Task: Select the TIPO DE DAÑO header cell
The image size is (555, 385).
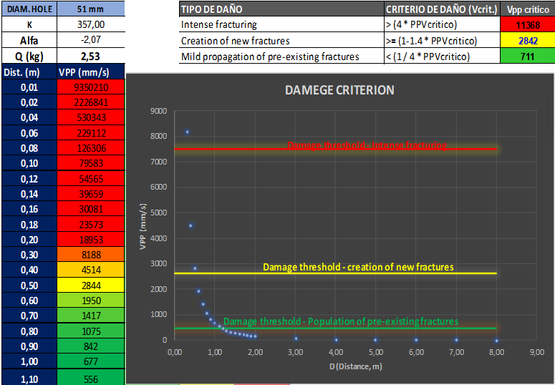Action: (281, 9)
